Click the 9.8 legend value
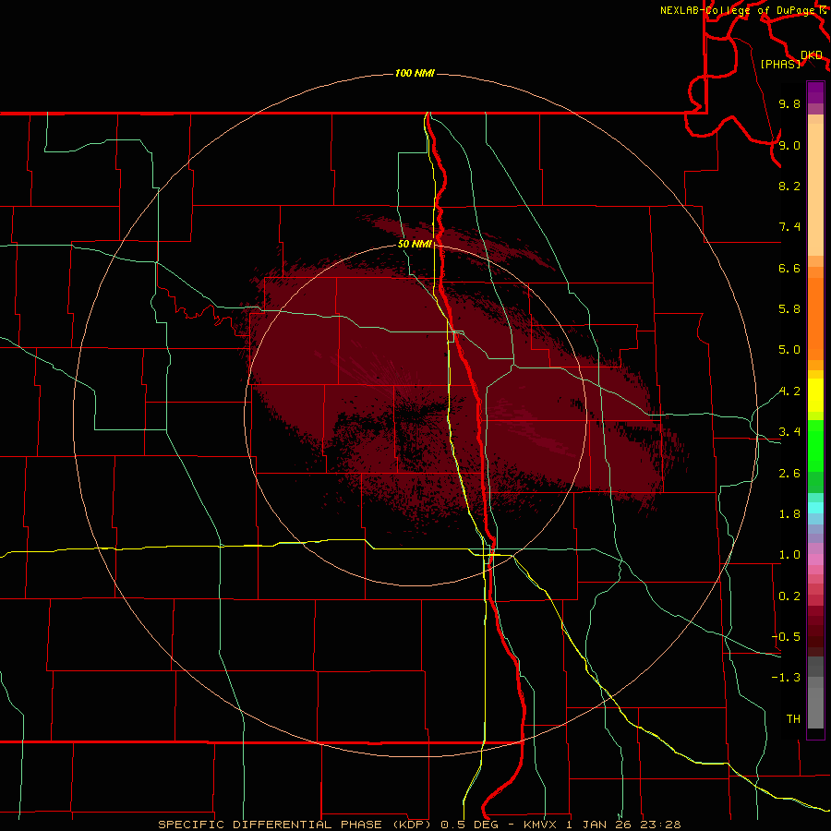The image size is (831, 831). (x=789, y=103)
